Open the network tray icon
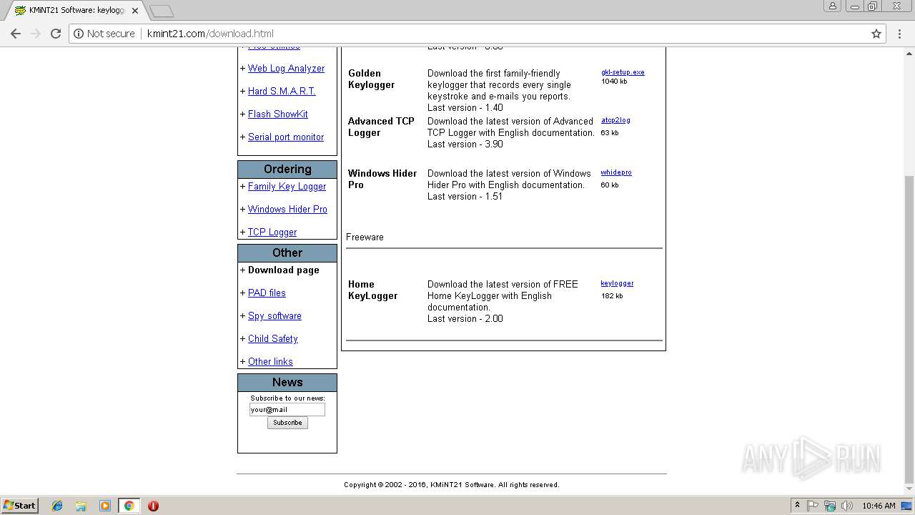The image size is (915, 515). (830, 506)
